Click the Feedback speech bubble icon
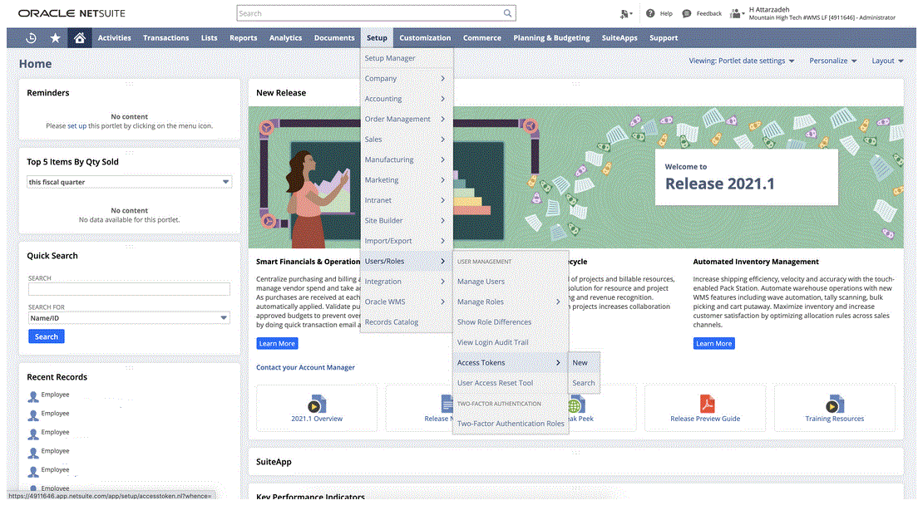The height and width of the screenshot is (515, 923). point(687,13)
